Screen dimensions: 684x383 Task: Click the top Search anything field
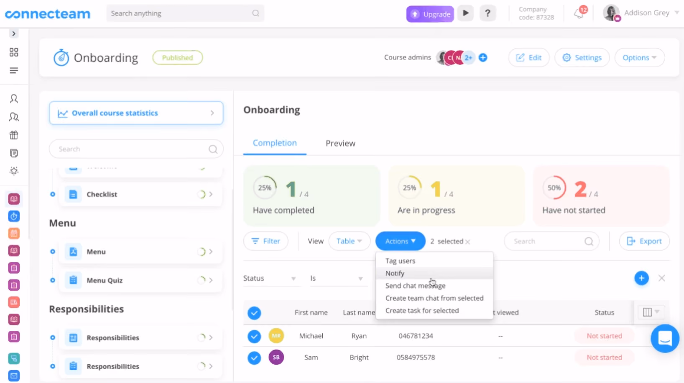click(x=185, y=13)
